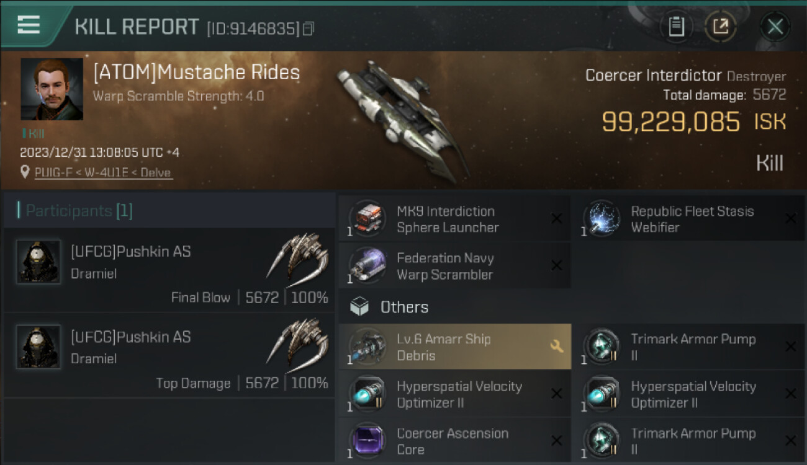Click the Participants section header
This screenshot has width=807, height=465.
[x=169, y=211]
